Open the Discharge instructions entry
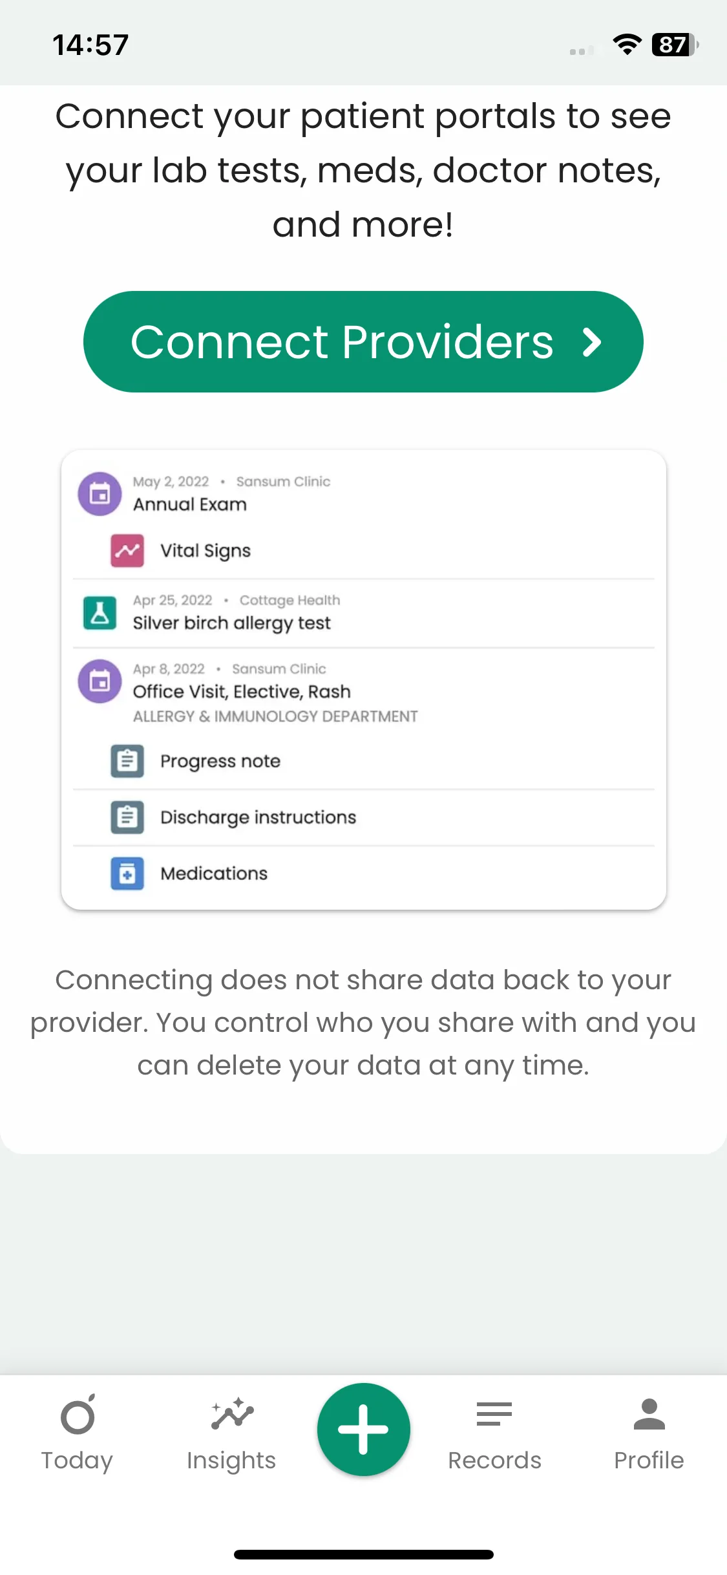Image resolution: width=727 pixels, height=1575 pixels. 258,817
